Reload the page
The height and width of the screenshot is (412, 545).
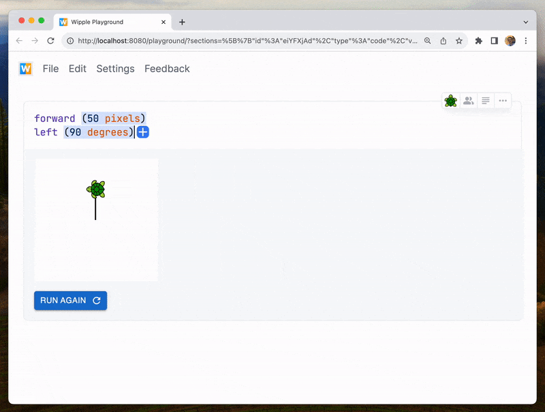pyautogui.click(x=50, y=41)
